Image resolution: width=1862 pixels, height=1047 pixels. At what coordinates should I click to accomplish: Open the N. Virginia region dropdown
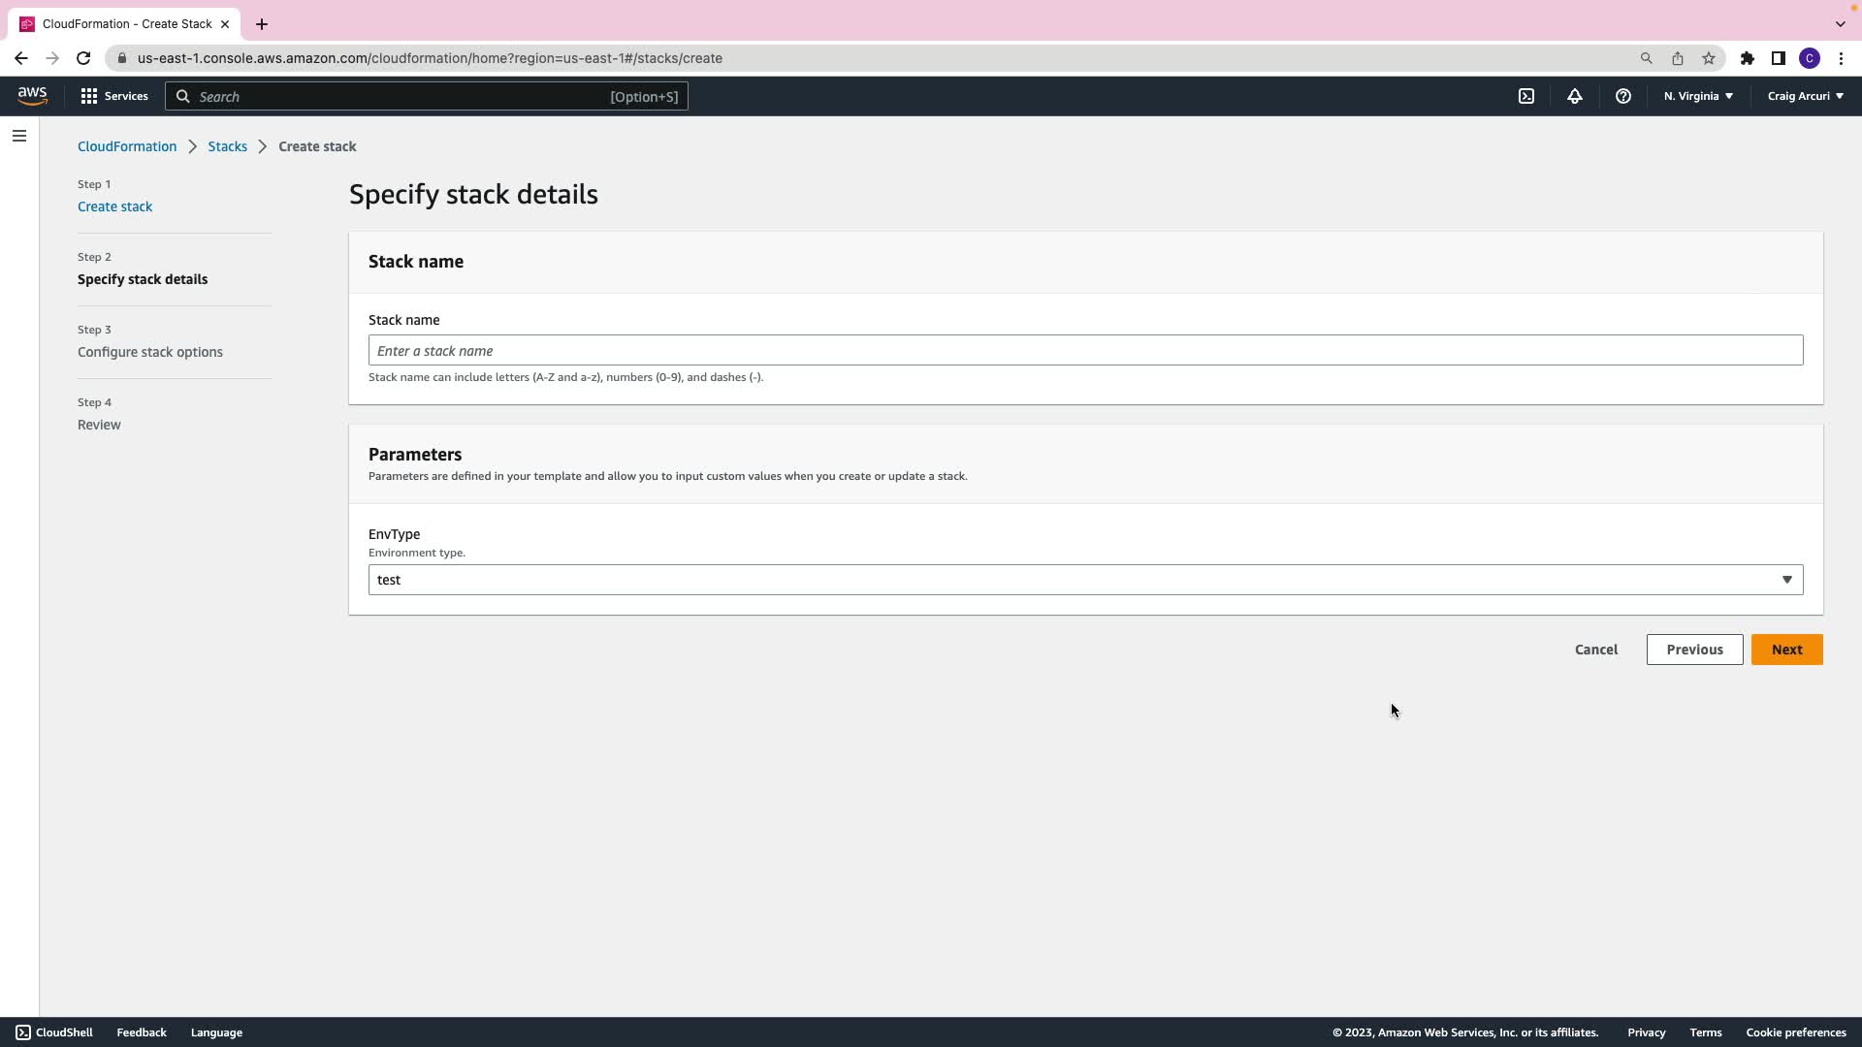point(1698,96)
